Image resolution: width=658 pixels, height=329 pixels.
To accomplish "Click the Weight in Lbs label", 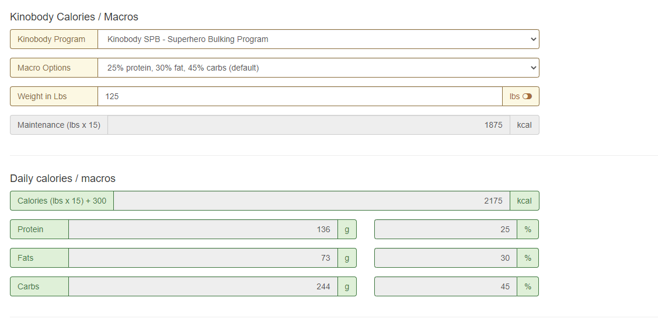I will point(54,96).
